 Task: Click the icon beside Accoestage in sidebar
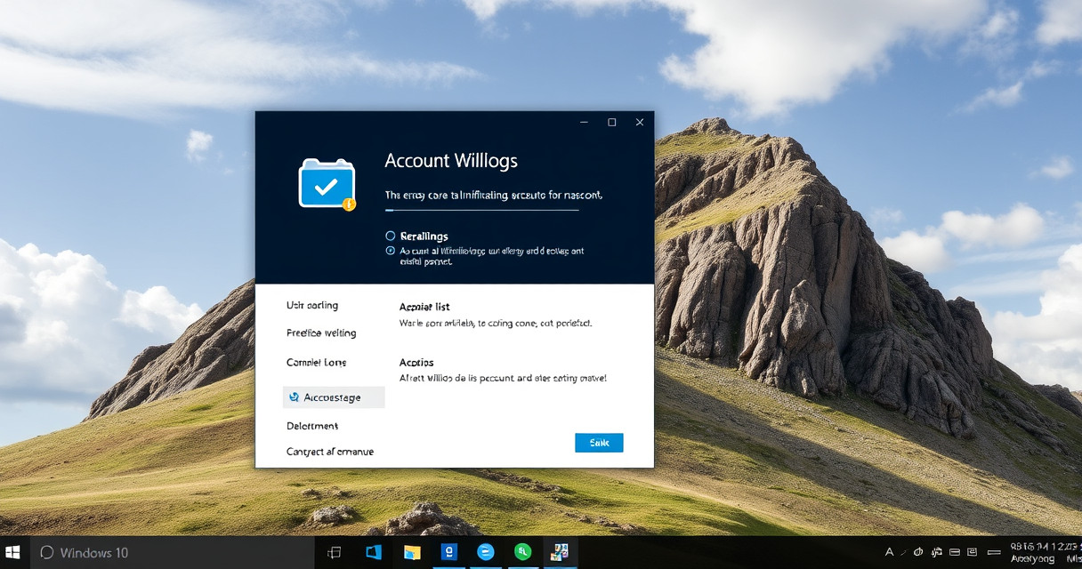pyautogui.click(x=295, y=397)
